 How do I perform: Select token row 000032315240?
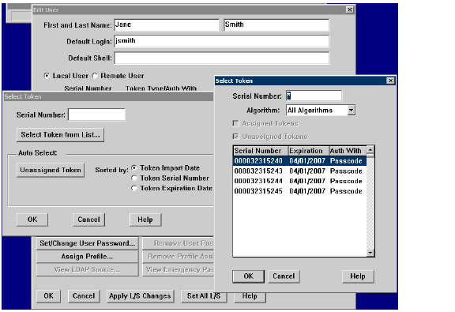299,161
